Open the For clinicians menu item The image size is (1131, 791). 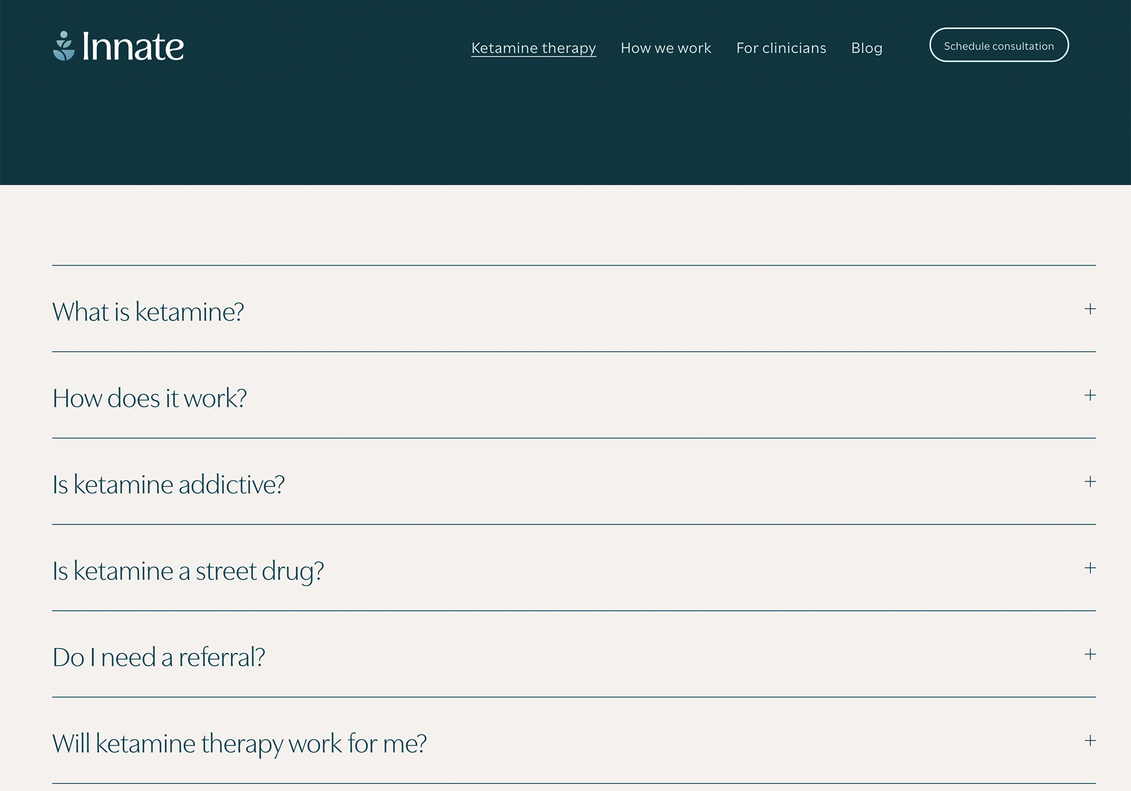click(781, 48)
